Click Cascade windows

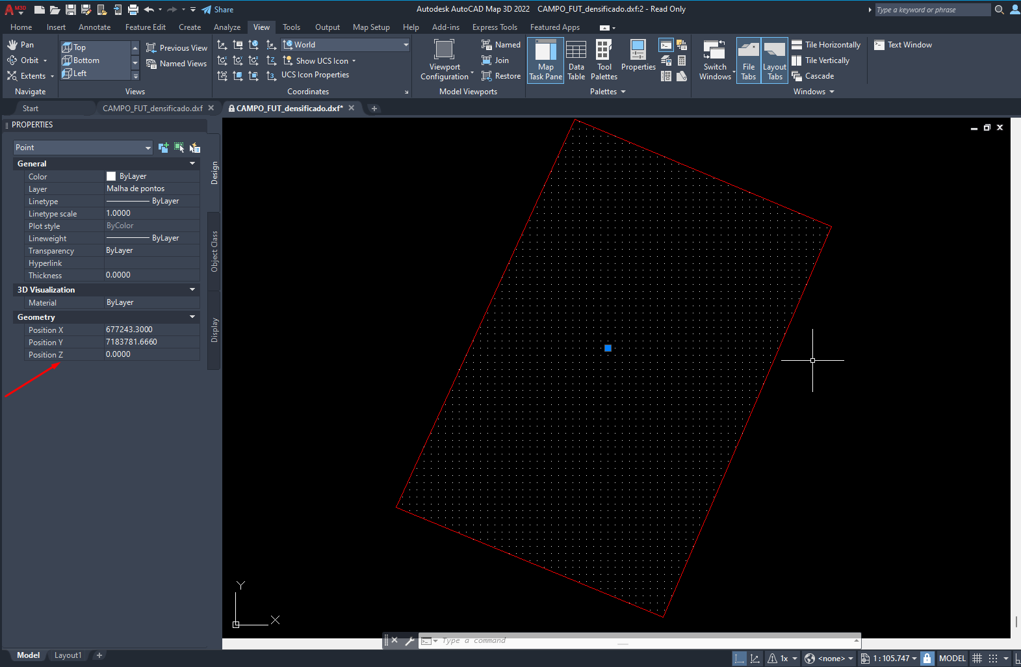pyautogui.click(x=813, y=76)
